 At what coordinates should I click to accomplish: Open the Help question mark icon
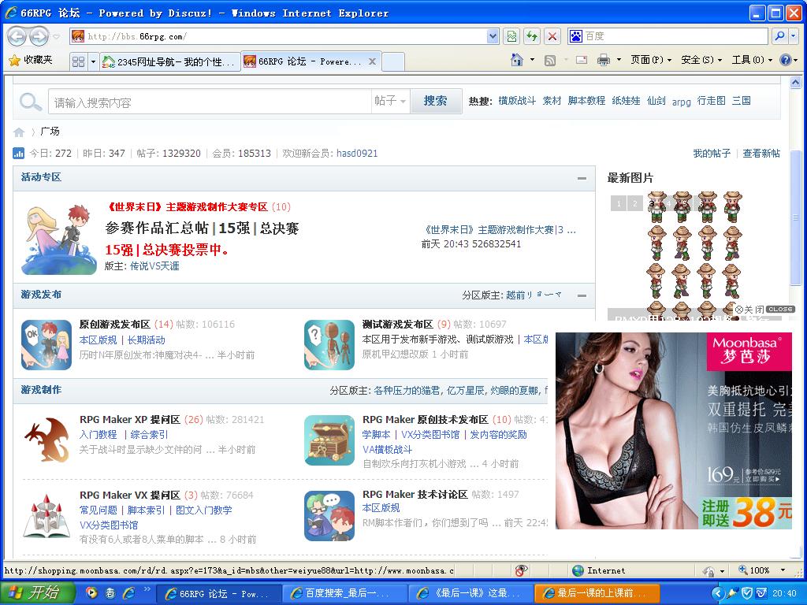785,60
